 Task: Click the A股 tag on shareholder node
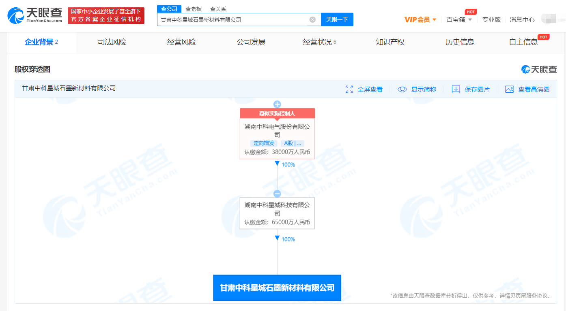tap(292, 143)
